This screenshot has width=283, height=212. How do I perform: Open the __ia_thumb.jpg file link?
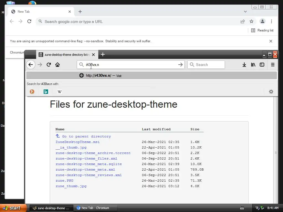pos(71,147)
